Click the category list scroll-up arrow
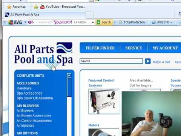181x136 pixels. (x=69, y=76)
